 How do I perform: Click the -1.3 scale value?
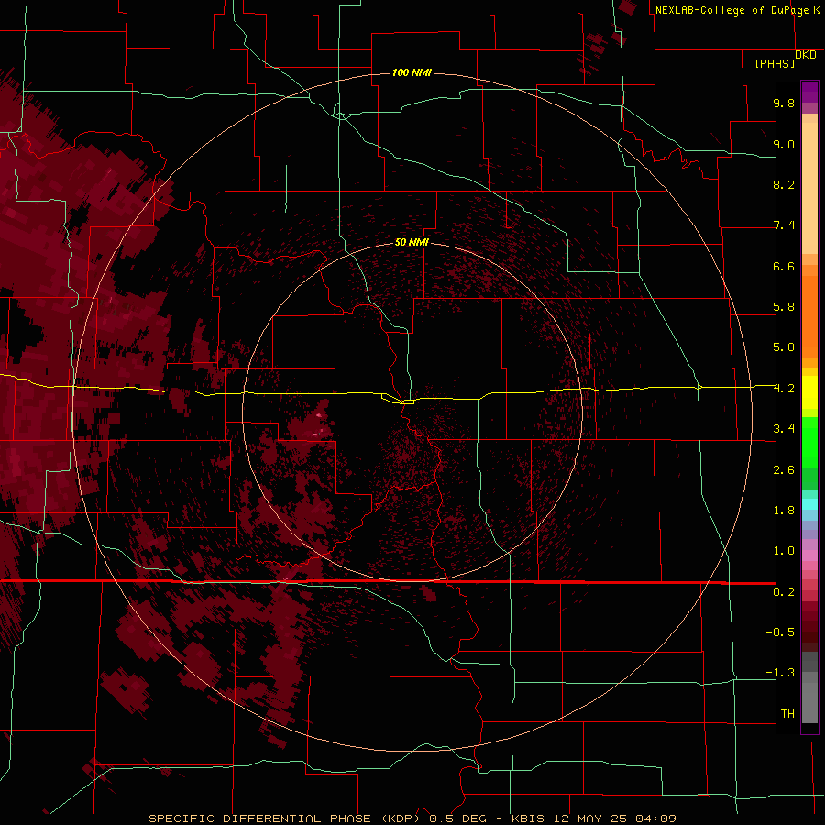(x=780, y=673)
